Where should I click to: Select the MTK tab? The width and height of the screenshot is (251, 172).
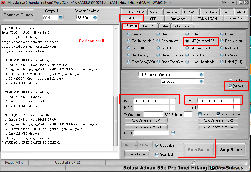[x=132, y=18]
